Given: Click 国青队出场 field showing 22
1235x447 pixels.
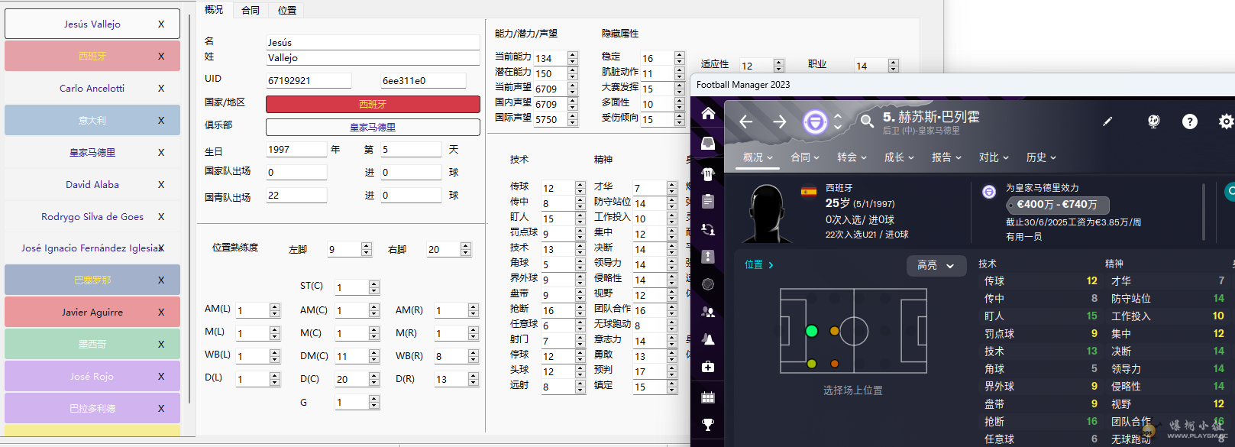Looking at the screenshot, I should point(296,195).
